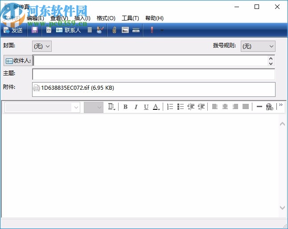The width and height of the screenshot is (288, 229).
Task: Decrease paragraph indent
Action: coord(191,107)
